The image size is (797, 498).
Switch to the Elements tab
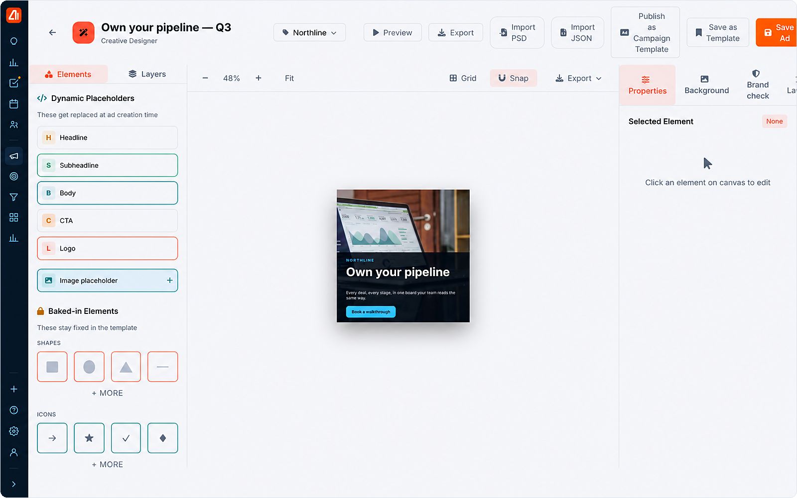(68, 74)
